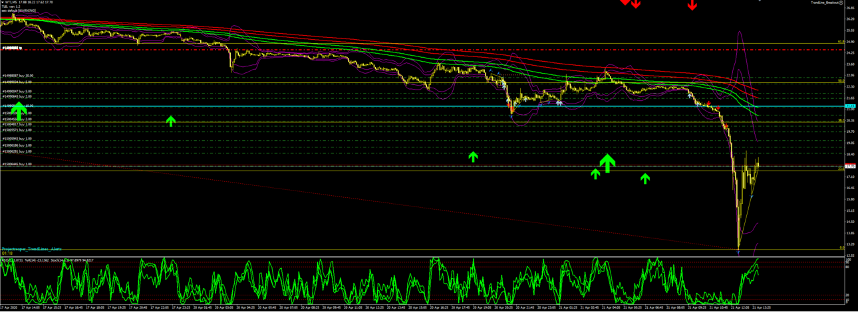The height and width of the screenshot is (312, 858).
Task: Click the TrendLine_Breakout expert advisor smiley icon
Action: coord(841,3)
